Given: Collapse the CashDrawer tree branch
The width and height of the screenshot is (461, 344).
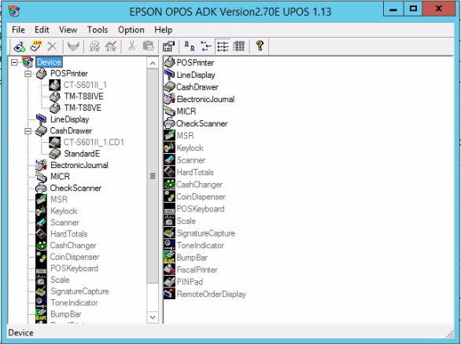Looking at the screenshot, I should (x=28, y=131).
